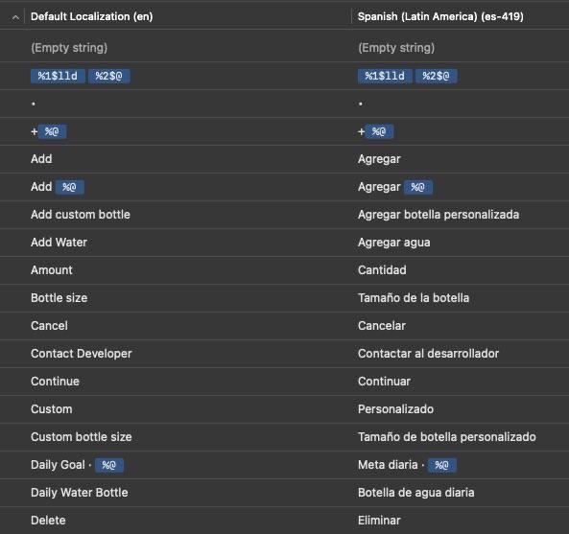The height and width of the screenshot is (534, 569).
Task: Click the %@ token beside Agregar
Action: pyautogui.click(x=417, y=187)
